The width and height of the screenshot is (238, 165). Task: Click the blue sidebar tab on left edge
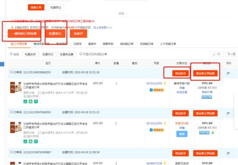[2, 64]
